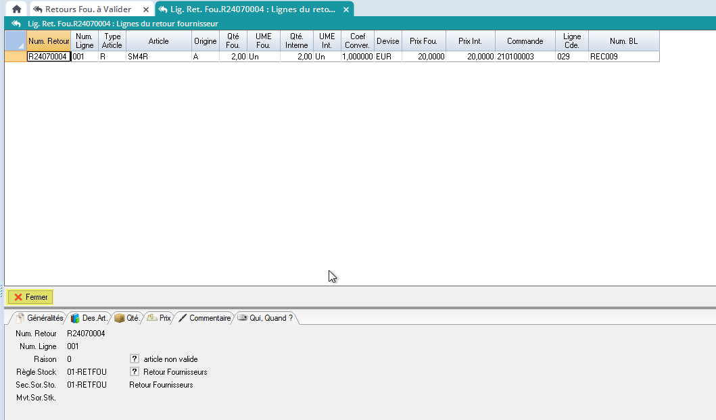Sort by the Article column header
Image resolution: width=716 pixels, height=420 pixels.
(159, 41)
